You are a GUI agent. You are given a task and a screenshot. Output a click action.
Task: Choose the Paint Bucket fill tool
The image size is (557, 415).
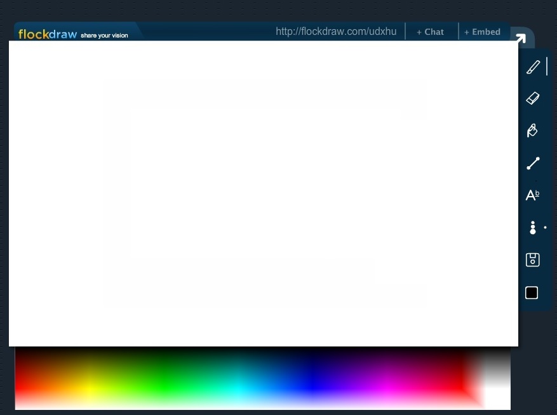[533, 130]
